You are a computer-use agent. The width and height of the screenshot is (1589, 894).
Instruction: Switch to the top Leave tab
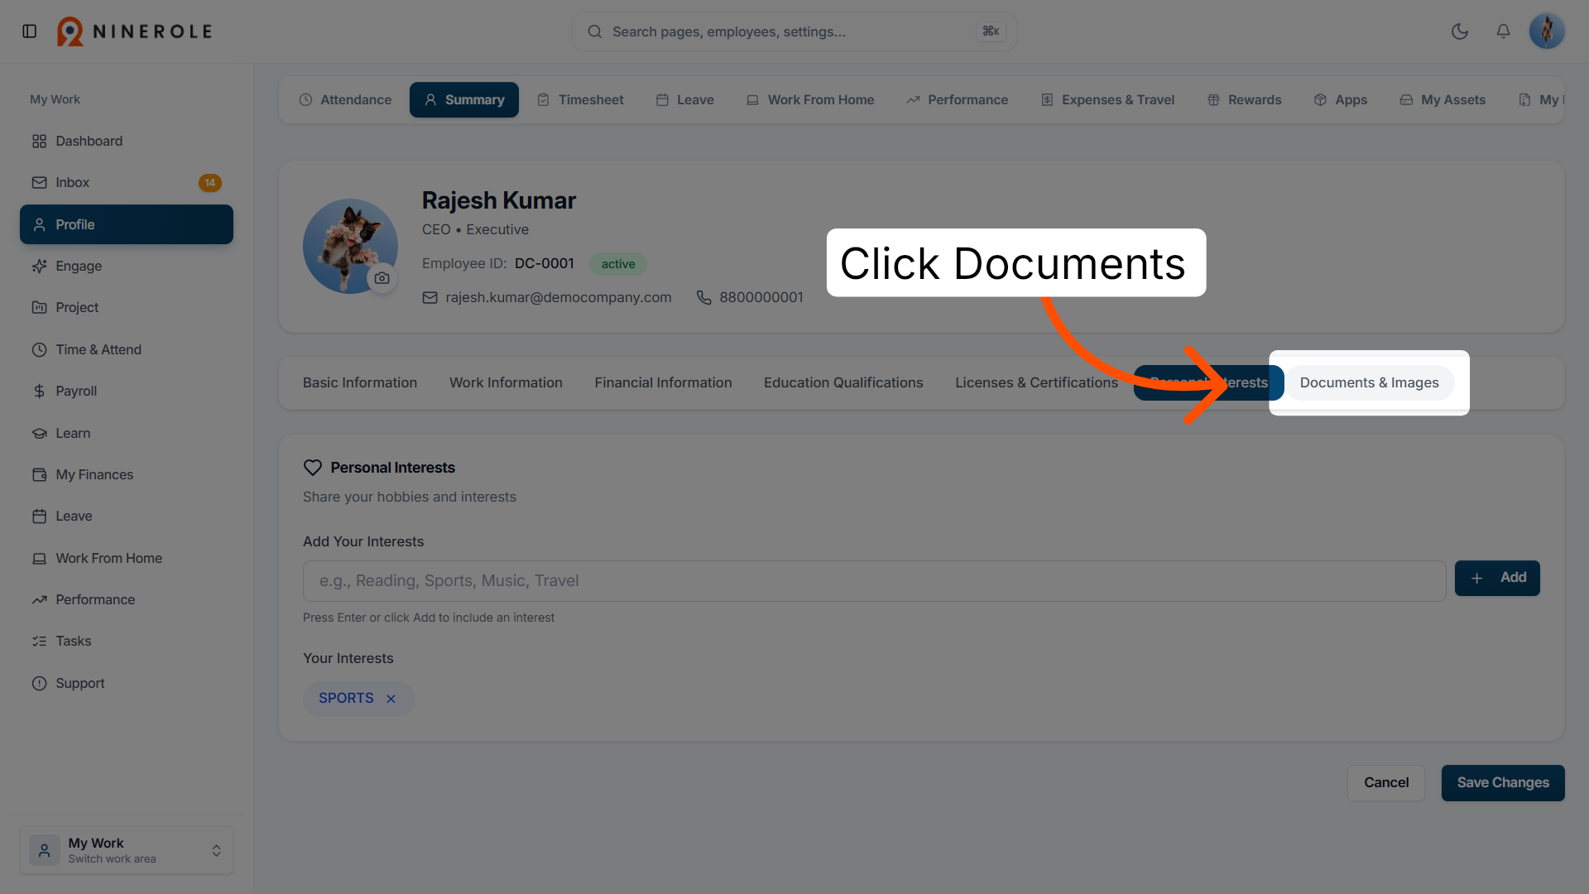pos(685,99)
